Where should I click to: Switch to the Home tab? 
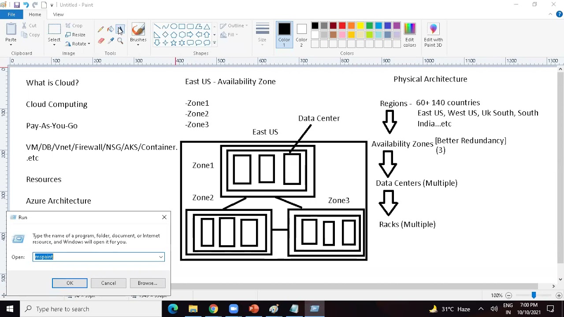click(x=35, y=15)
